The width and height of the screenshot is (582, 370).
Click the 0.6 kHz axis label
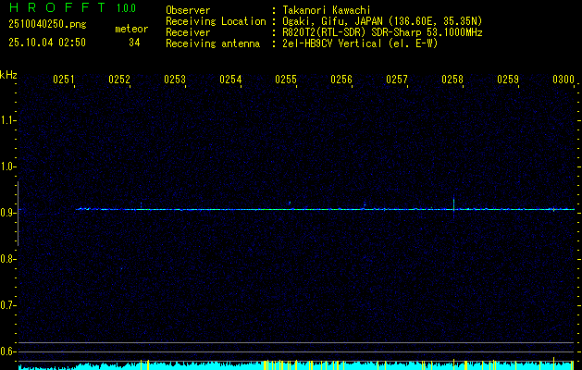point(7,351)
